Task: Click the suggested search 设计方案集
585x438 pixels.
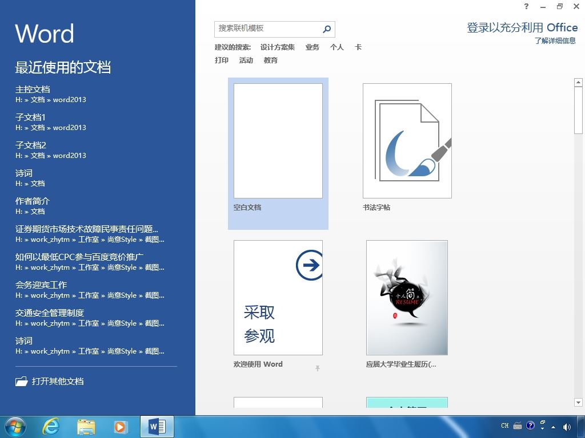Action: (278, 47)
